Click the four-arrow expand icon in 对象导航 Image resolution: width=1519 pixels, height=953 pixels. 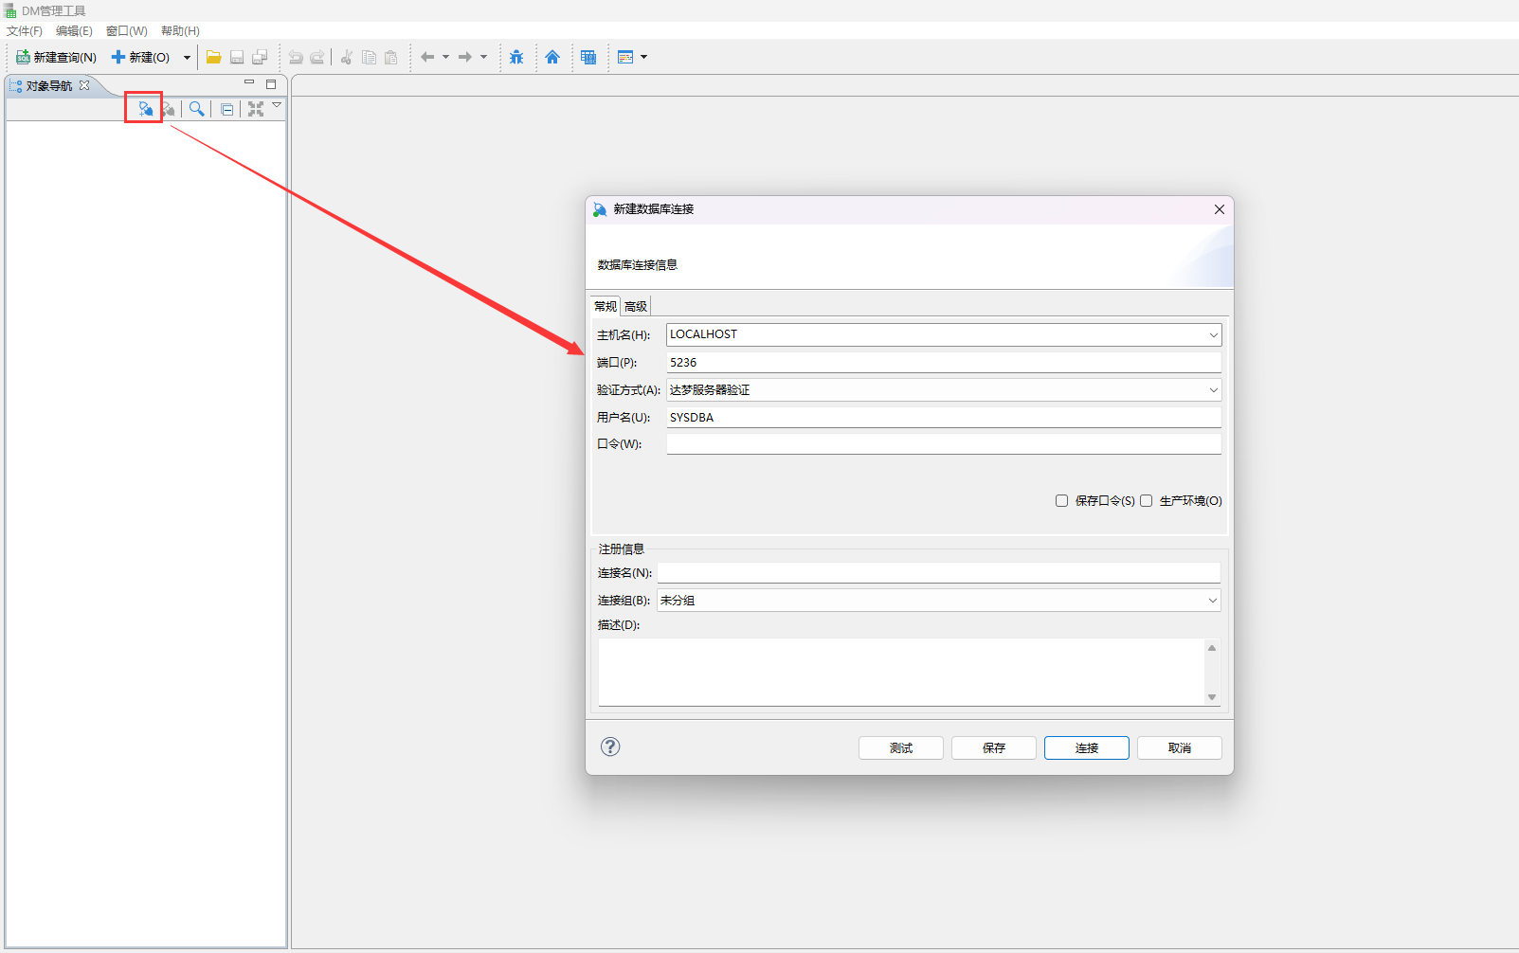256,109
